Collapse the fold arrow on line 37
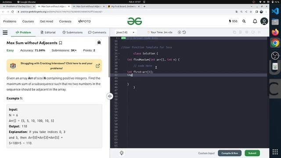This screenshot has width=281, height=158. 119,60
